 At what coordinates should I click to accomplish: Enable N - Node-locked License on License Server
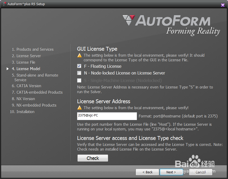tap(79, 73)
